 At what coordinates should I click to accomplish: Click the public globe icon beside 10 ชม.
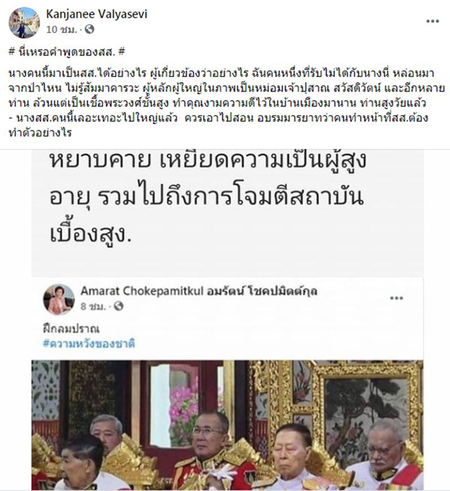click(89, 29)
